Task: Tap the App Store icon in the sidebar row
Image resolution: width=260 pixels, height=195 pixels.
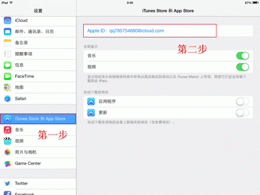Action: pyautogui.click(x=7, y=119)
